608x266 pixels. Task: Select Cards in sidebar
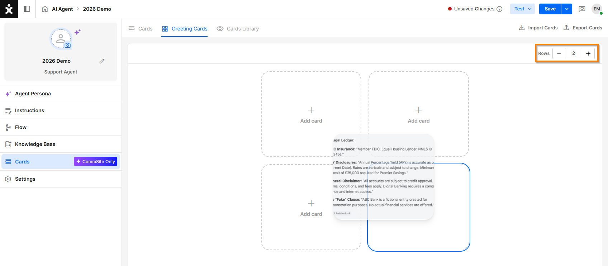point(61,162)
